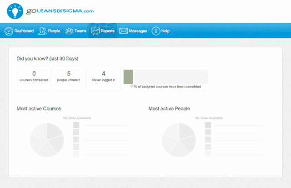Click '11% of assigned courses have been completed' text
Screen dimensions: 291x188
point(166,87)
